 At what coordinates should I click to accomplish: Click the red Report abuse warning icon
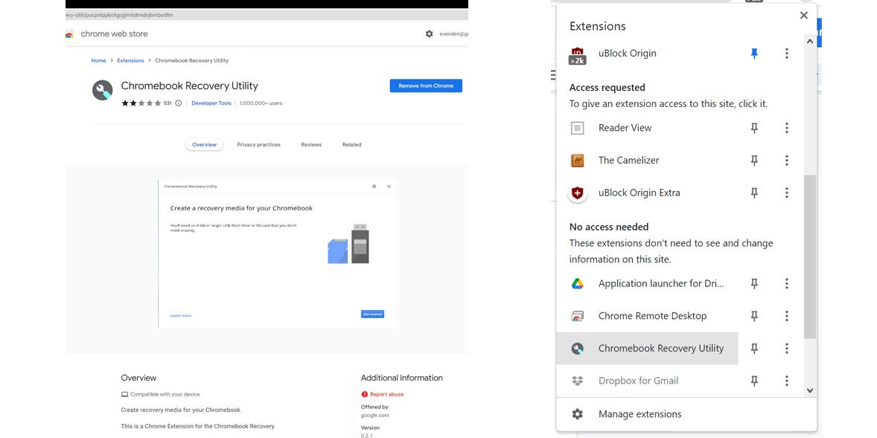(x=365, y=394)
